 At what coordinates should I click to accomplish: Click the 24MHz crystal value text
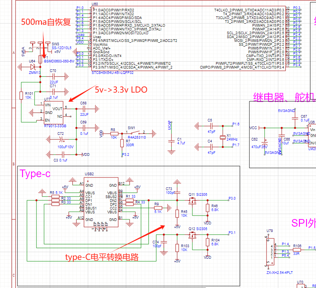pos(232,139)
